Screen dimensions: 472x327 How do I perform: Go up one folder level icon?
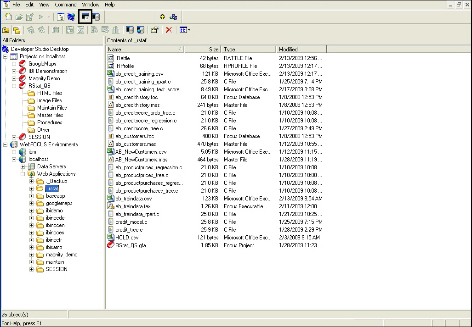tap(6, 30)
